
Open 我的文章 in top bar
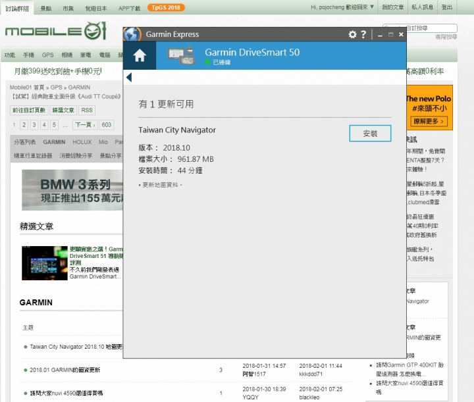[392, 7]
